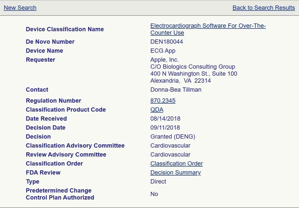Click the Review Advisory Committee label
Image resolution: width=299 pixels, height=208 pixels.
coord(66,155)
